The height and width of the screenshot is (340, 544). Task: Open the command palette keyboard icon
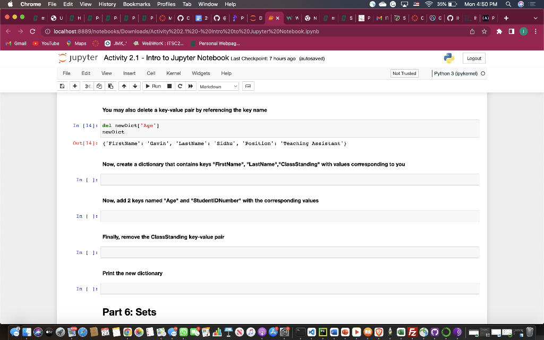[248, 86]
